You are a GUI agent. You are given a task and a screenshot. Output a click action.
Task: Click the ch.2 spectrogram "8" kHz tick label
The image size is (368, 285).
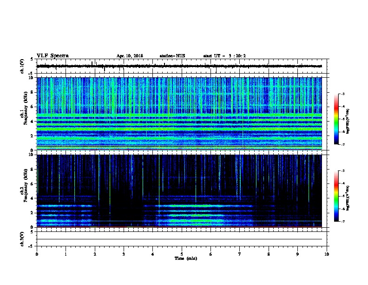coord(32,170)
